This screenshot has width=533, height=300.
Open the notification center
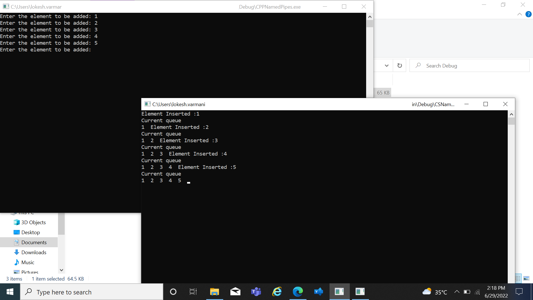(x=519, y=292)
